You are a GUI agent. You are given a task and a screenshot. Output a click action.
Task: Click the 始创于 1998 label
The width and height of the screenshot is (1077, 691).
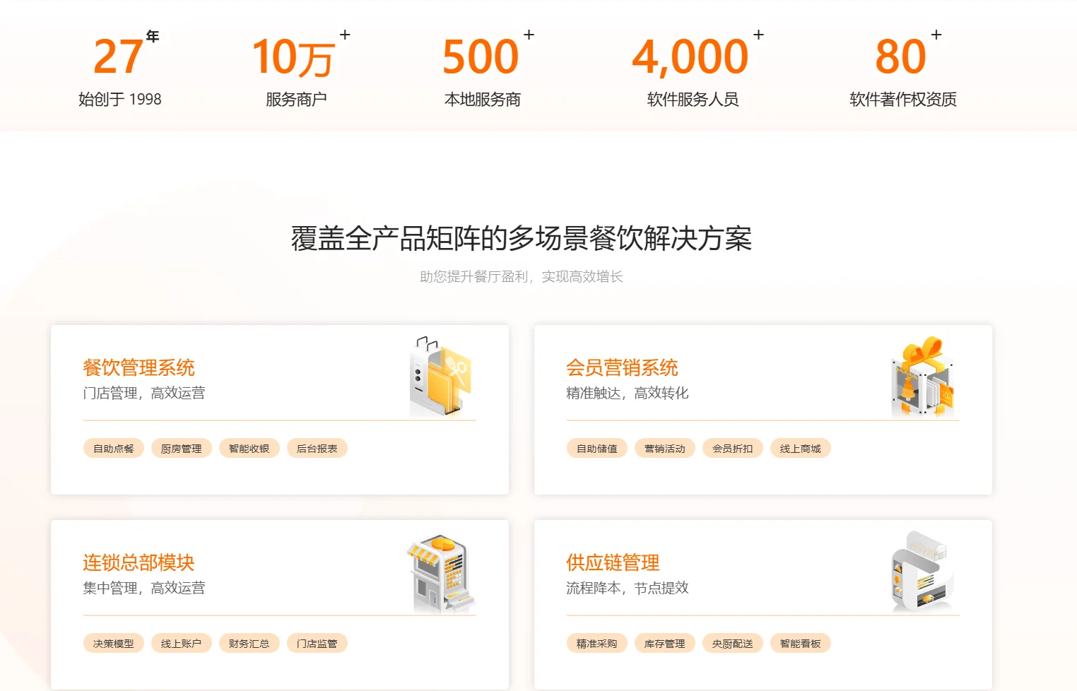120,100
